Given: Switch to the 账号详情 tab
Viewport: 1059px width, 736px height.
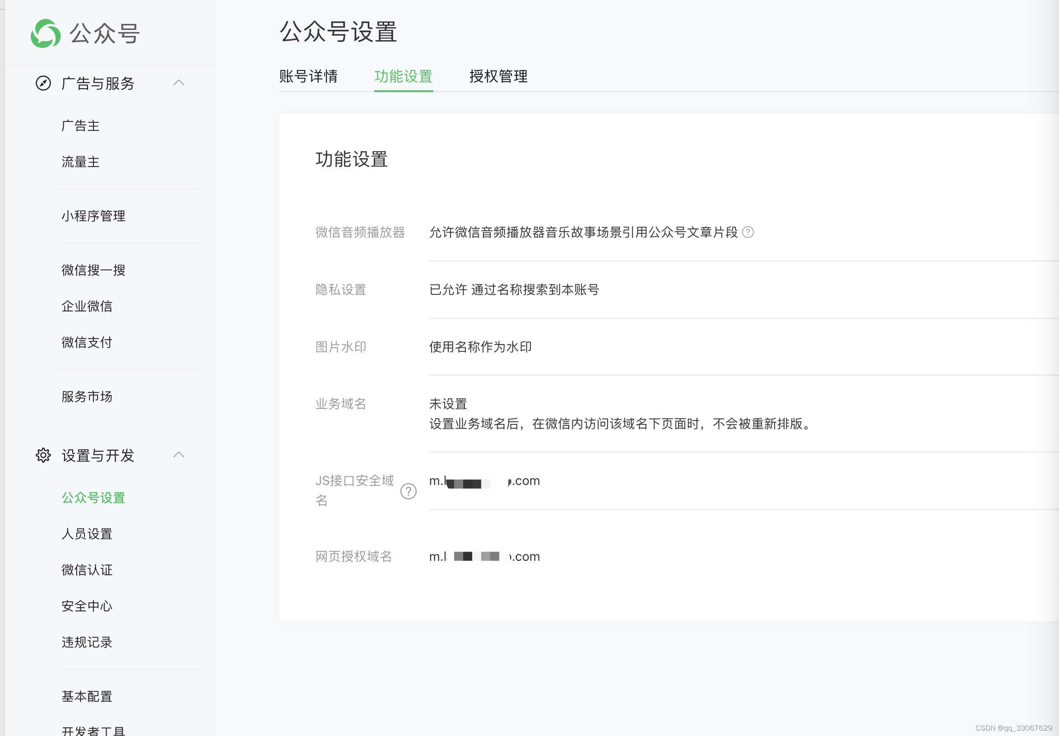Looking at the screenshot, I should (x=308, y=77).
